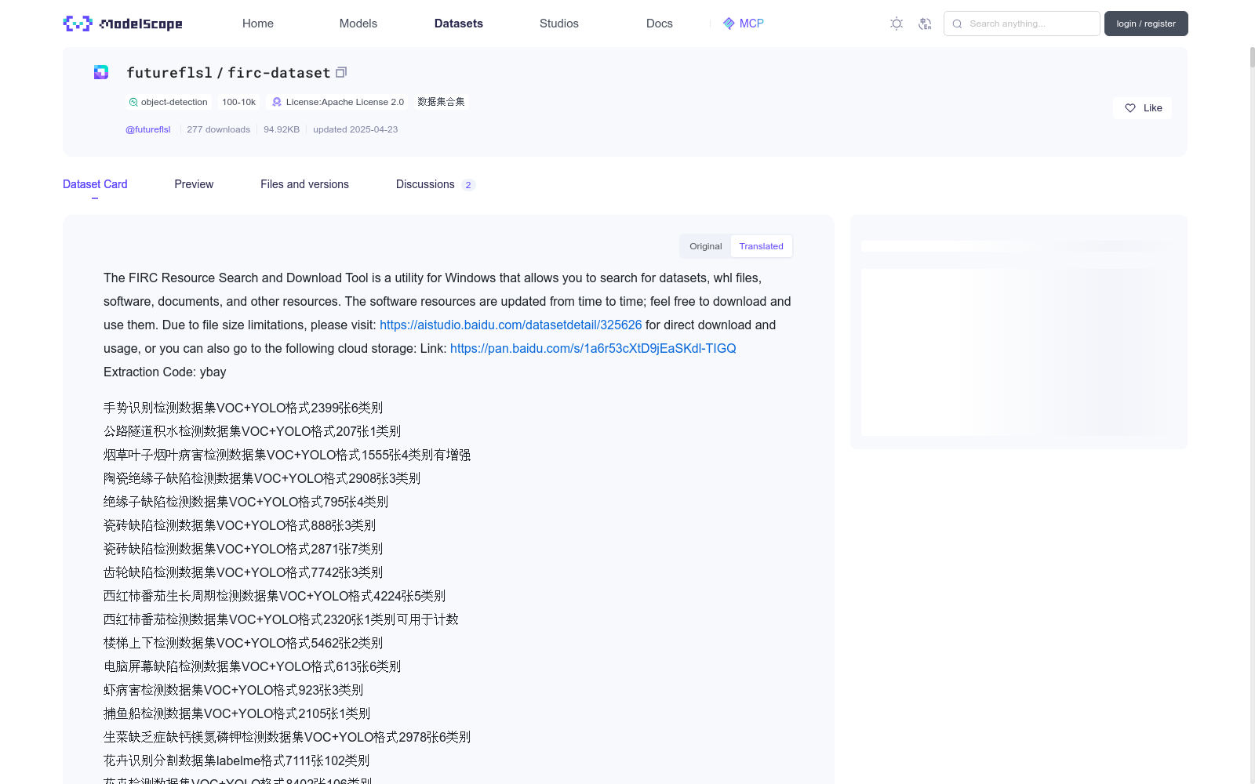Click the 西红柿番茄生长周期检测数据集 line
This screenshot has width=1255, height=784.
275,596
